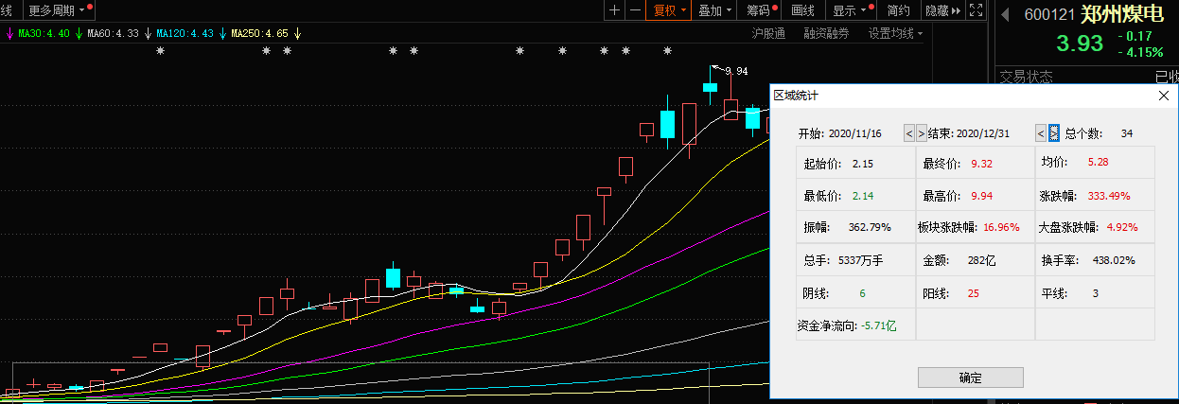1179x404 pixels.
Task: Open 设置均线 moving average settings
Action: pyautogui.click(x=895, y=33)
